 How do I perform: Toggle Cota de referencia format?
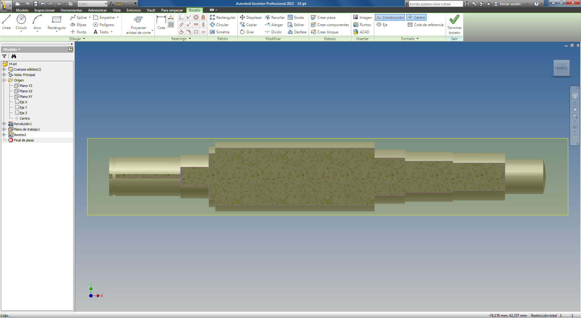(425, 25)
